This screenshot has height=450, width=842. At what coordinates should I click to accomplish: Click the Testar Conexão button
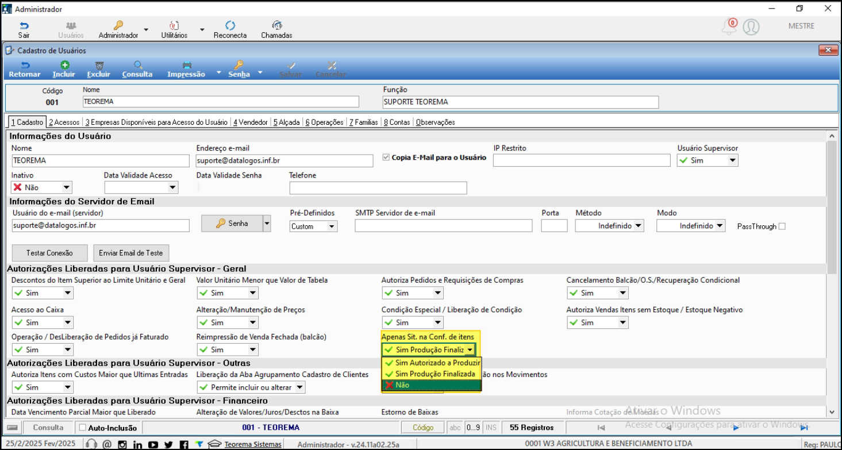tap(50, 253)
